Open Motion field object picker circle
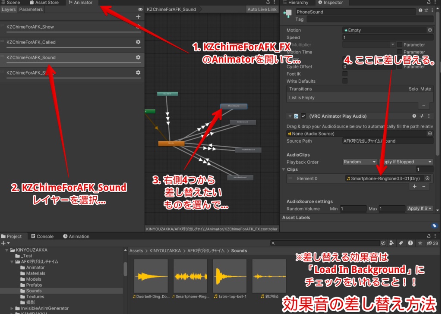The height and width of the screenshot is (316, 442). [x=430, y=30]
